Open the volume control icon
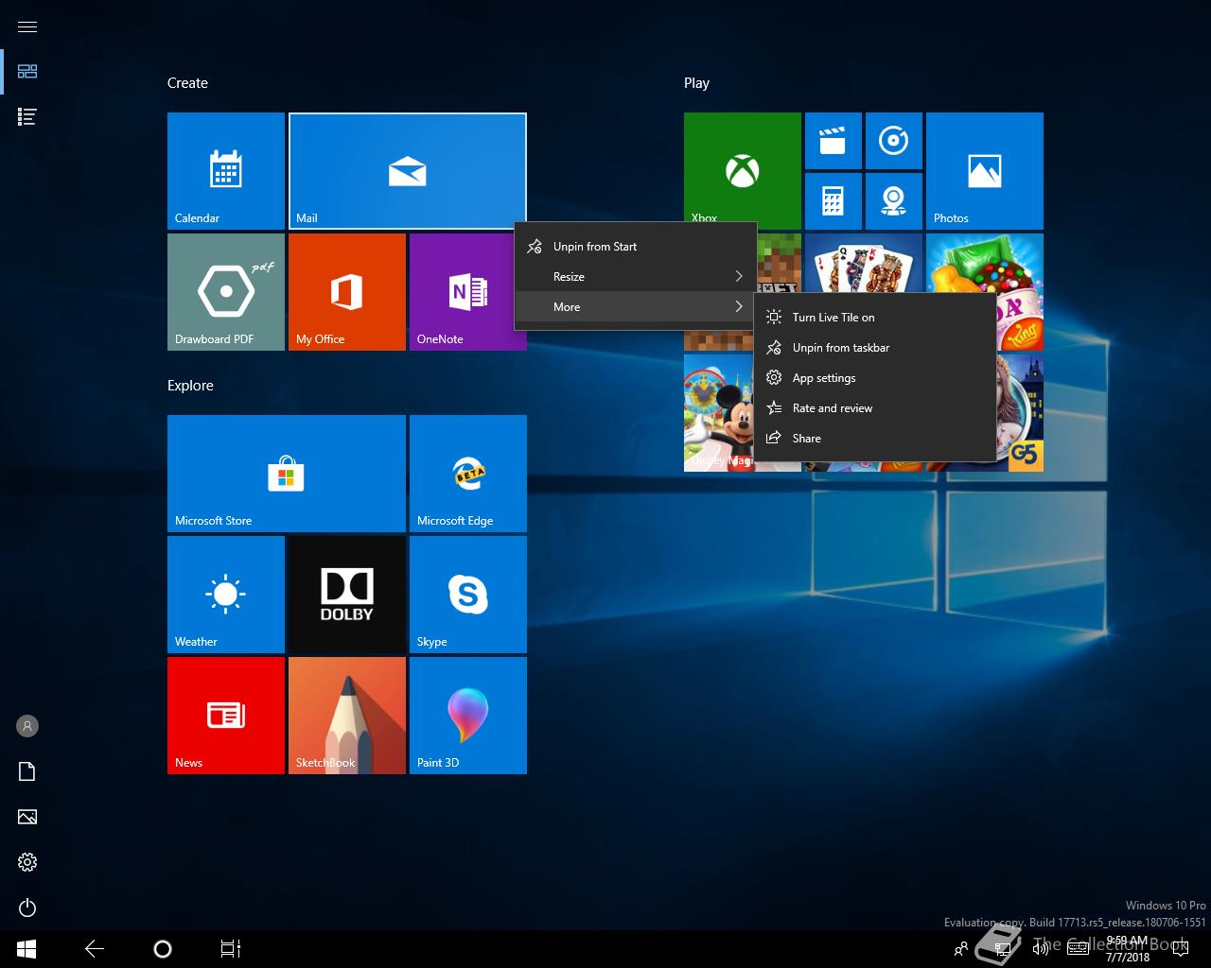 click(1040, 949)
